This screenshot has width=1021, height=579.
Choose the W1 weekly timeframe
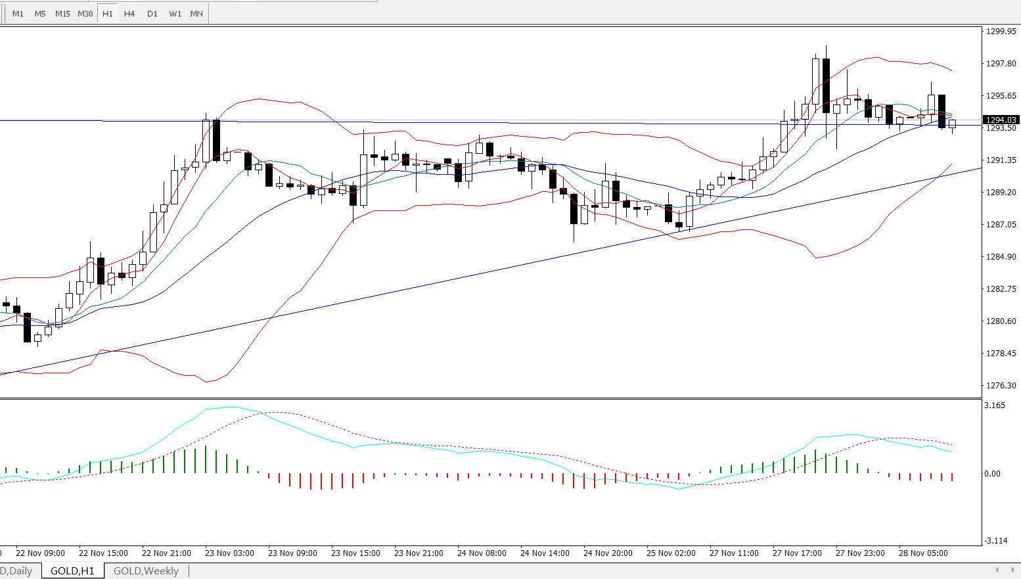(x=175, y=14)
